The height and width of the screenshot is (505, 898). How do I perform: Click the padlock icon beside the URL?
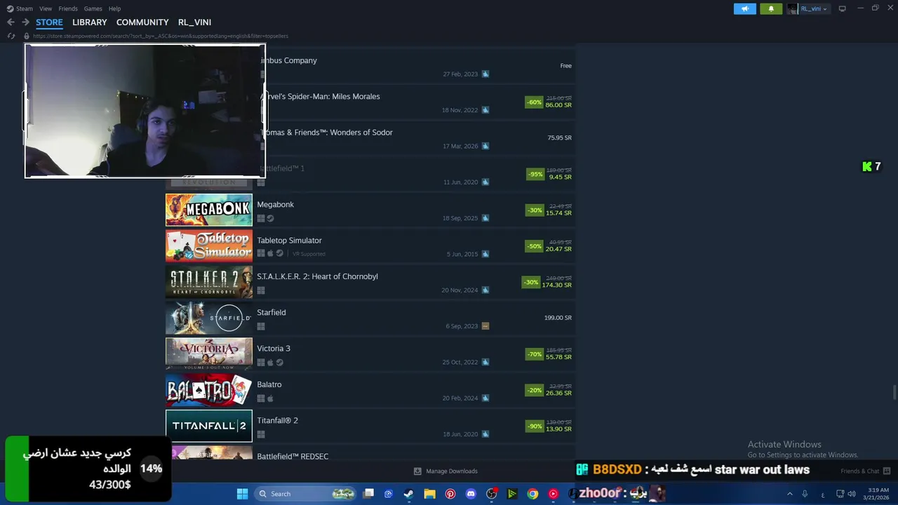tap(27, 36)
